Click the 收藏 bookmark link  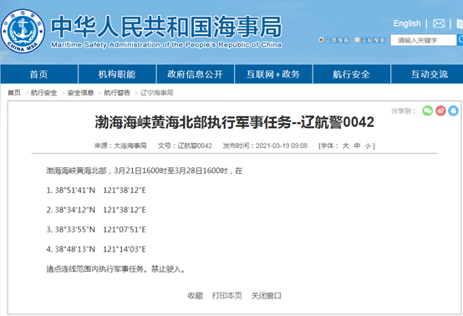click(x=196, y=296)
